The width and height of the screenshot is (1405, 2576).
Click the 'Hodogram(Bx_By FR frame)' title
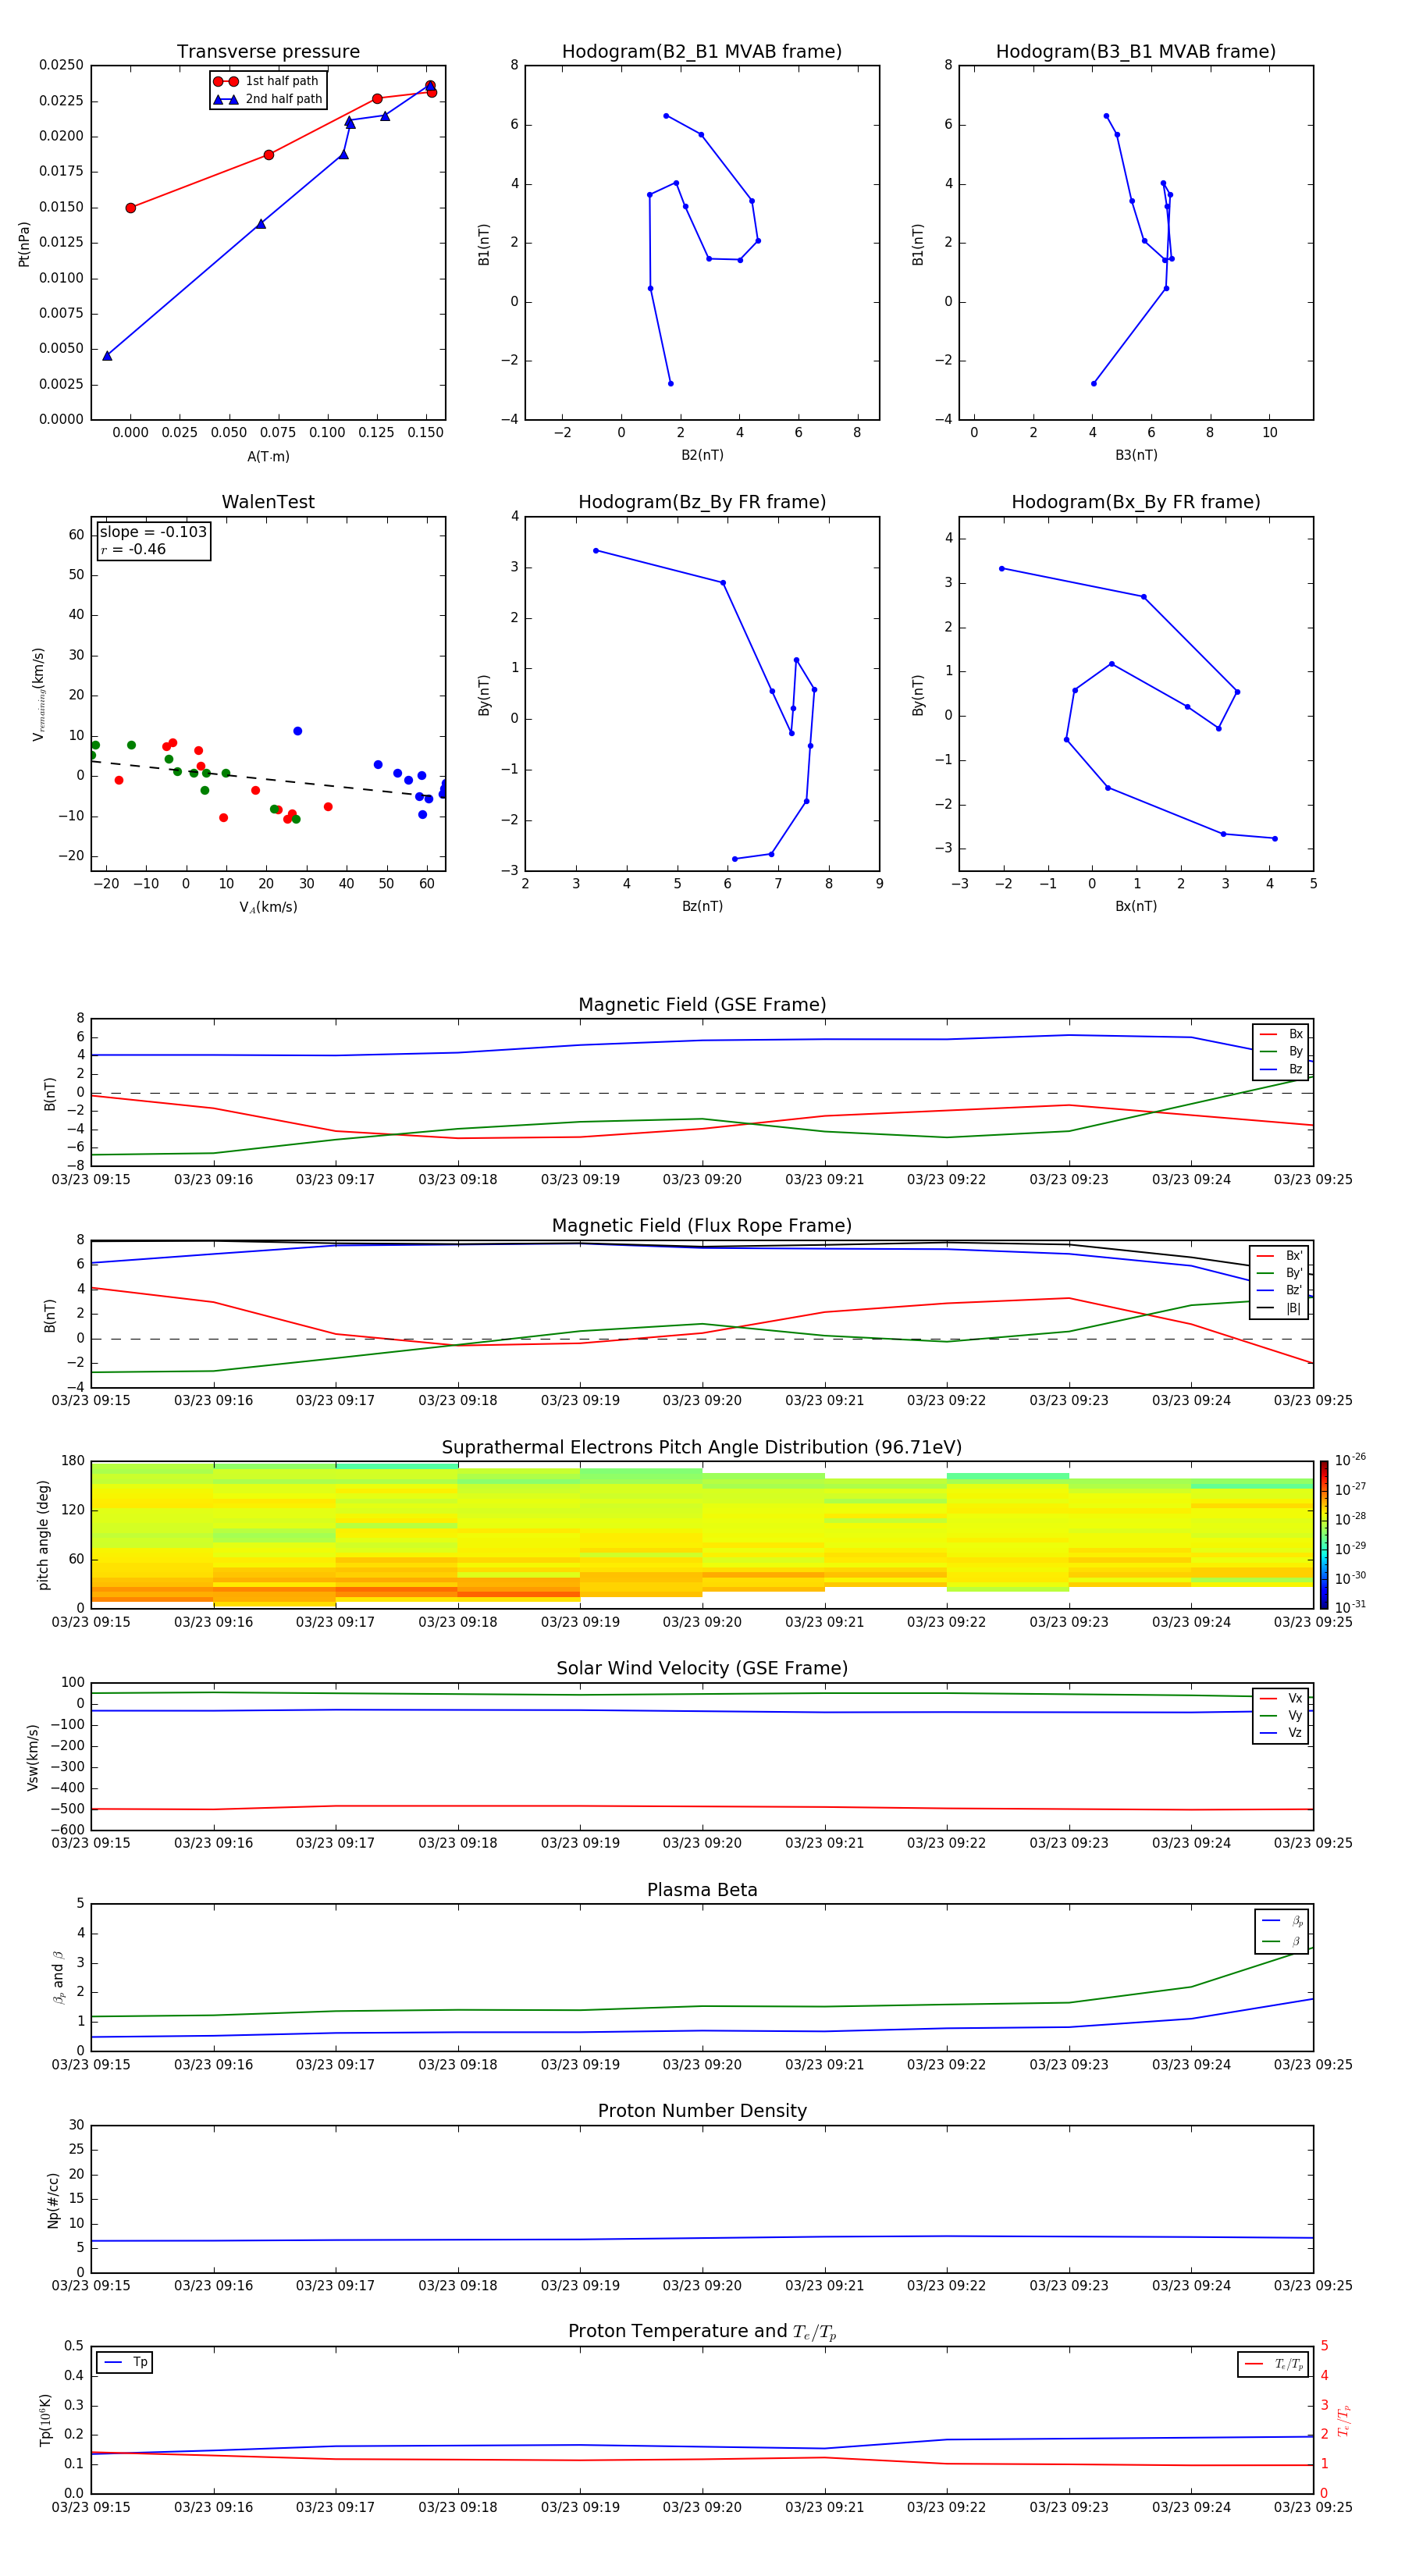pyautogui.click(x=1136, y=502)
